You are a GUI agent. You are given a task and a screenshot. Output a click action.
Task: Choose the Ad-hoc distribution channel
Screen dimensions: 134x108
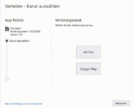[89, 52]
